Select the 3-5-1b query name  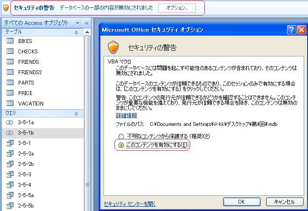(x=26, y=133)
